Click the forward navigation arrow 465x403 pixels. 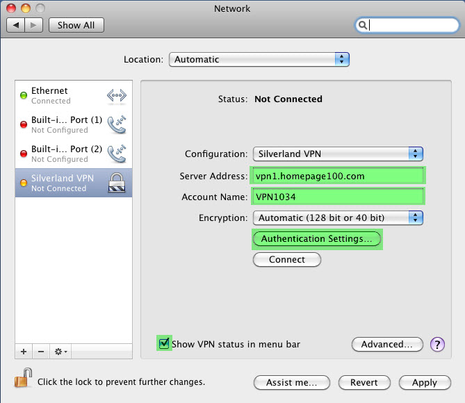tap(34, 25)
